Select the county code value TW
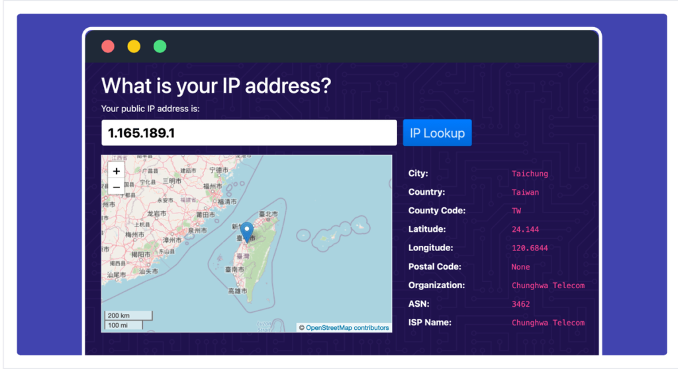This screenshot has height=369, width=678. point(516,211)
